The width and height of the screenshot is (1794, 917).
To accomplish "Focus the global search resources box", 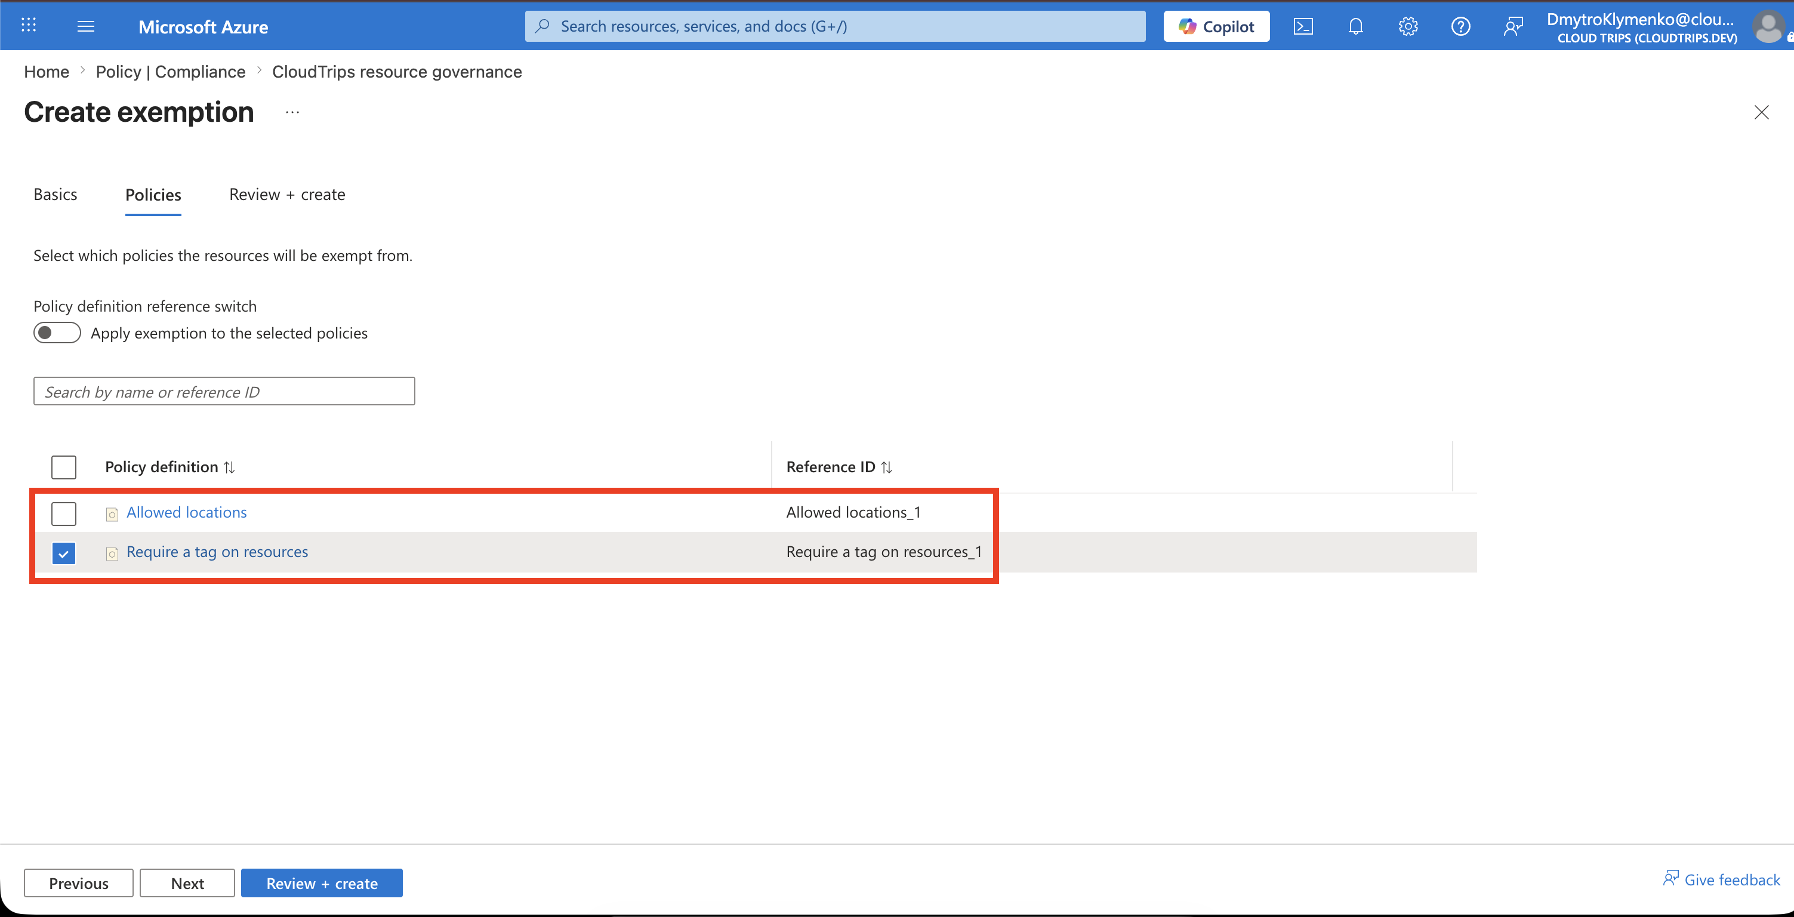I will (835, 26).
